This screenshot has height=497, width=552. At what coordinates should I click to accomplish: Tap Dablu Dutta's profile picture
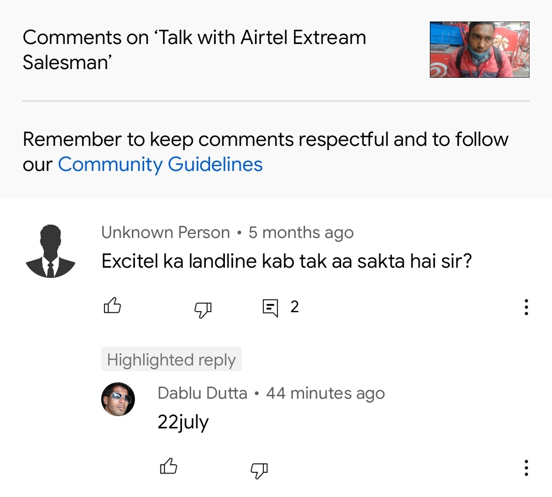(118, 399)
